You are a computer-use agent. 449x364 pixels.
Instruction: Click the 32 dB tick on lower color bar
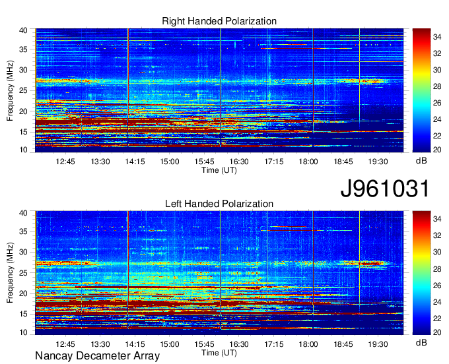click(437, 235)
